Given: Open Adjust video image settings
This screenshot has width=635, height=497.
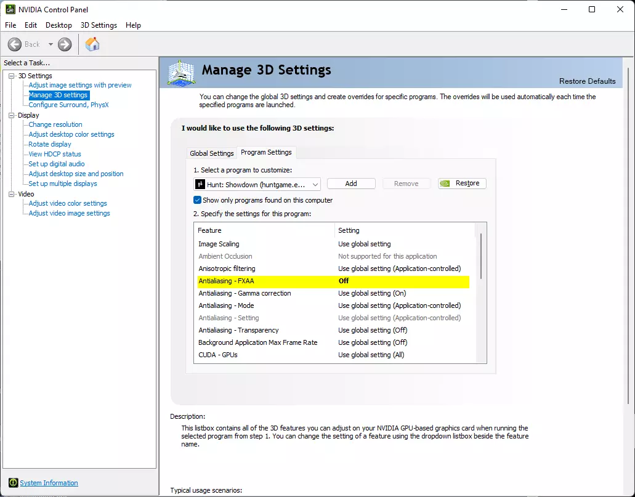Looking at the screenshot, I should [69, 213].
